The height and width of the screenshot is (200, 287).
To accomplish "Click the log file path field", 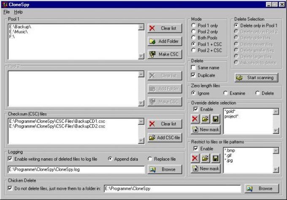I will [76, 170].
